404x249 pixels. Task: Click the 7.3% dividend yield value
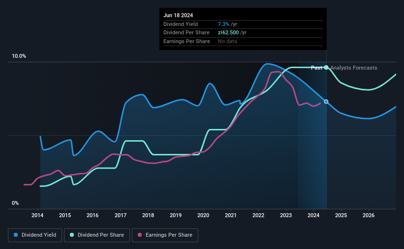click(x=223, y=24)
